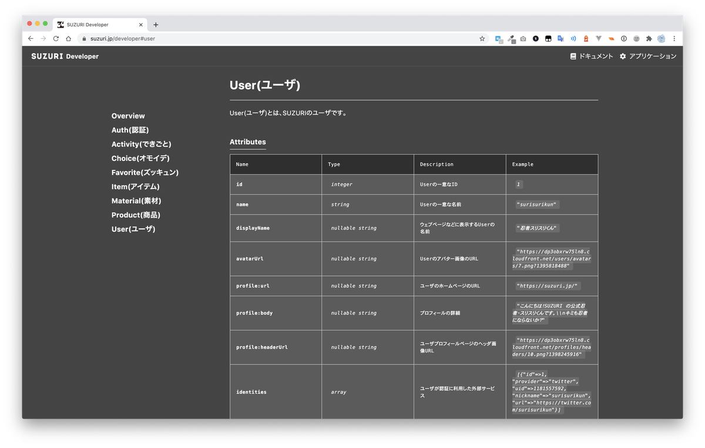
Task: Navigate to the Auth(認証) section
Action: (130, 130)
